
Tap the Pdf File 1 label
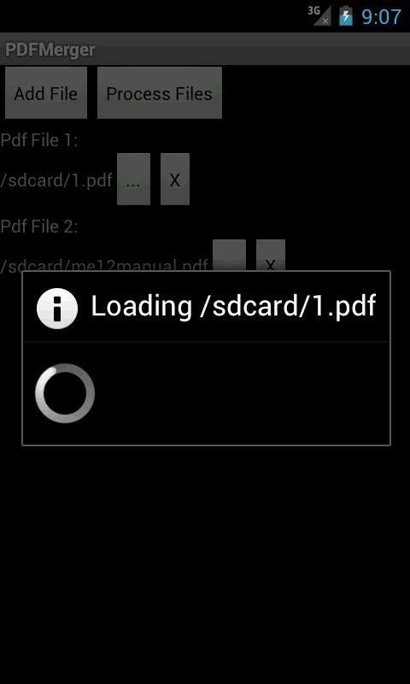coord(39,140)
